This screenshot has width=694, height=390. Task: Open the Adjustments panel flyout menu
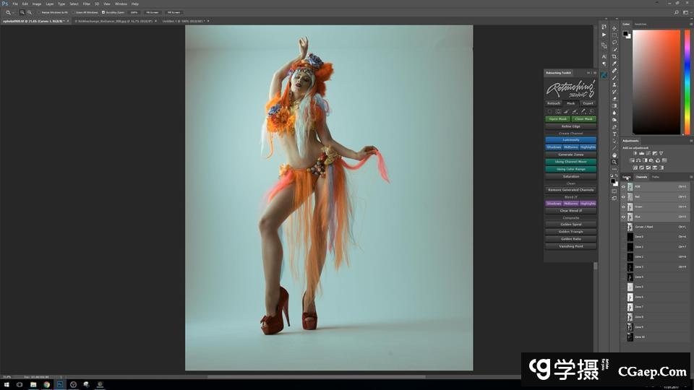pyautogui.click(x=690, y=141)
